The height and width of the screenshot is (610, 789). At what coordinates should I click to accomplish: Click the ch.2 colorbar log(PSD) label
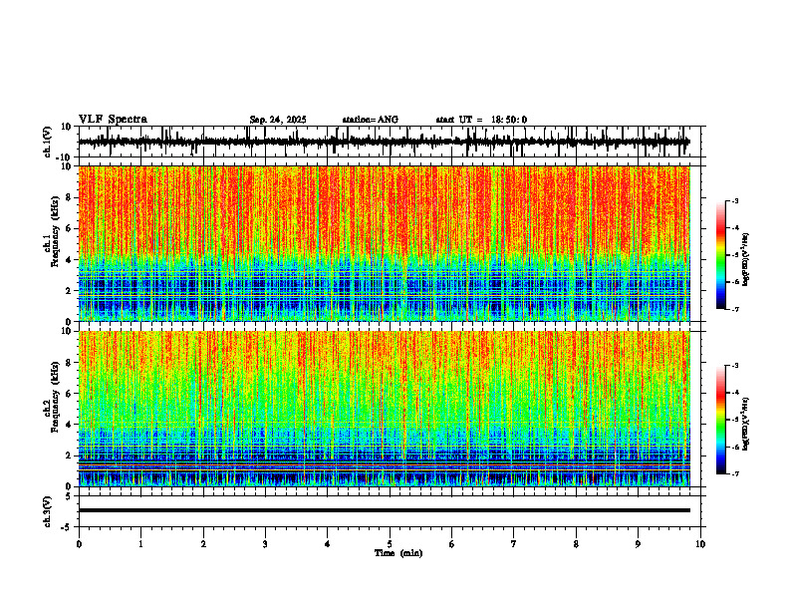click(x=746, y=423)
